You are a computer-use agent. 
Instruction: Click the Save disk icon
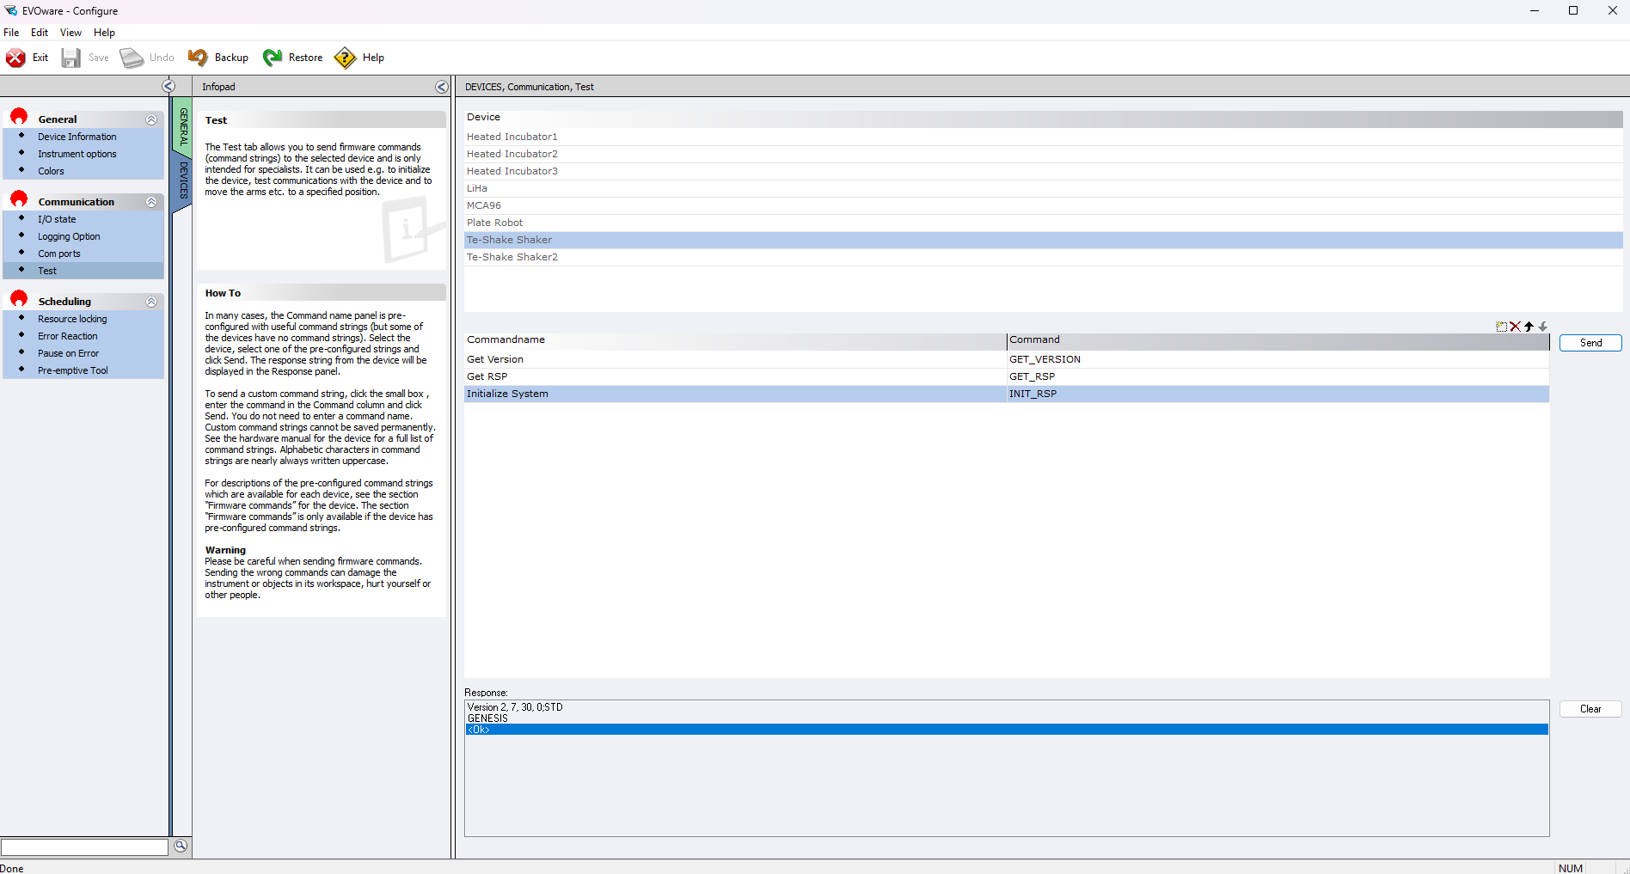tap(71, 58)
